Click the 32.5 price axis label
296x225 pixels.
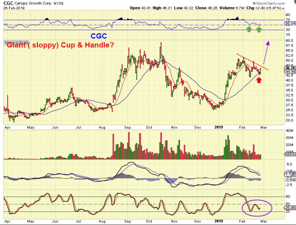[289, 95]
